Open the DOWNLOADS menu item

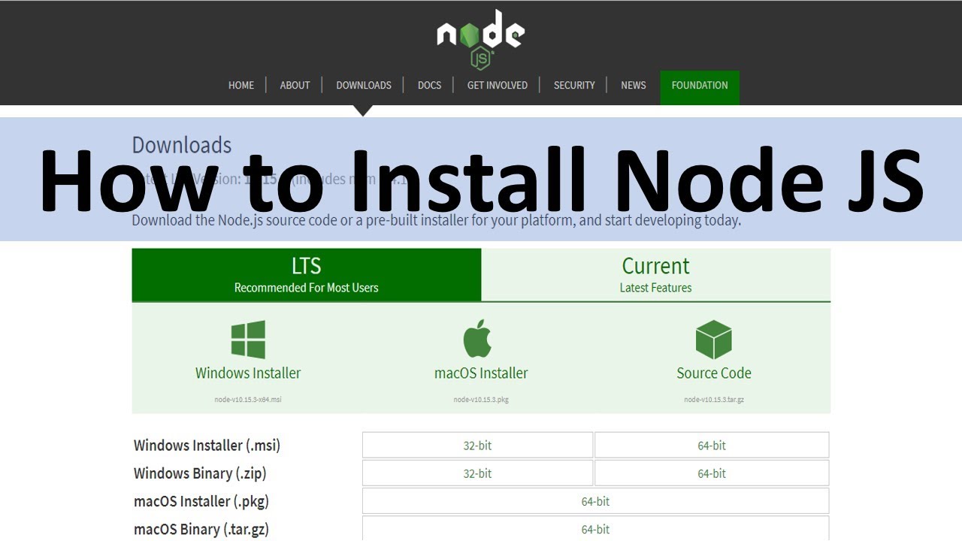(x=364, y=86)
